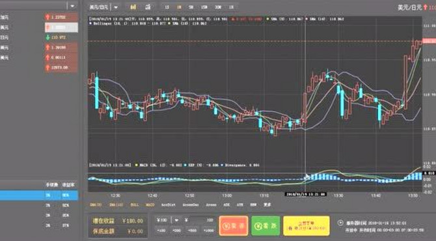Select the candlestick chart type icon
This screenshot has width=436, height=241.
click(x=133, y=7)
